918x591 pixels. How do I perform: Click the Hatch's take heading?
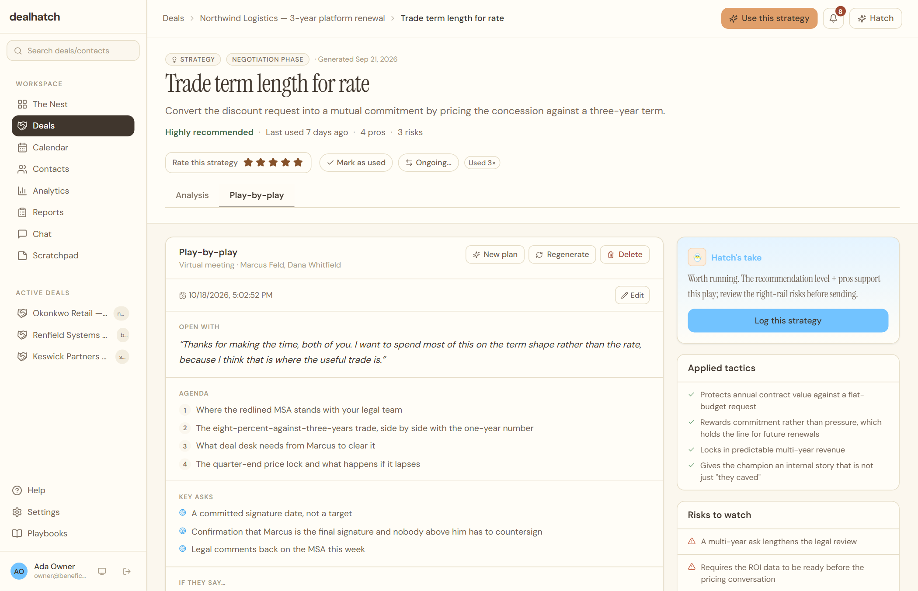pyautogui.click(x=736, y=258)
